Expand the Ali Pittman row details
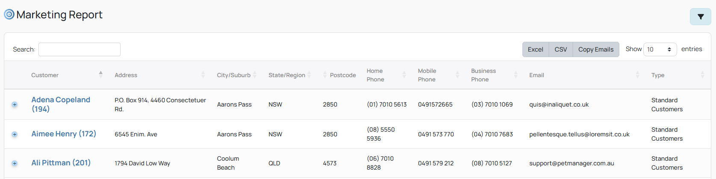Image resolution: width=716 pixels, height=179 pixels. [x=15, y=163]
